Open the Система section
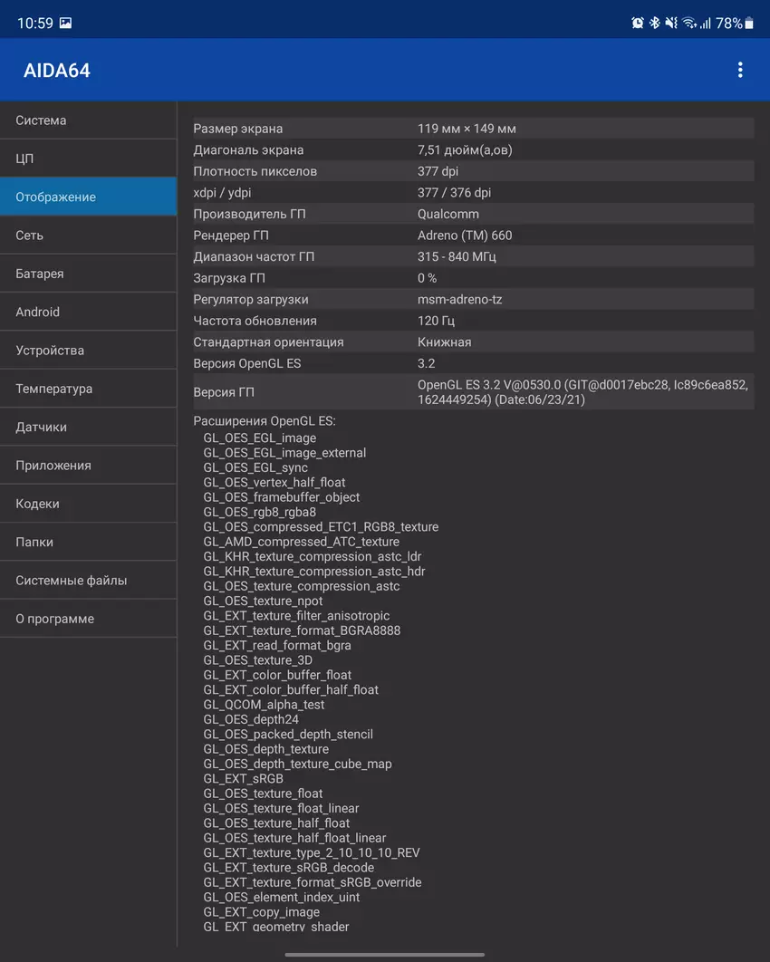 tap(88, 120)
